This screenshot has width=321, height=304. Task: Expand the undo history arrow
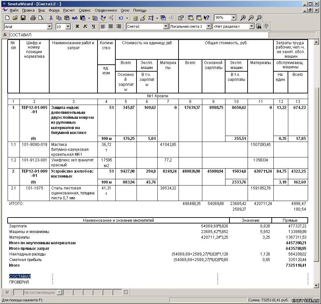tap(127, 18)
